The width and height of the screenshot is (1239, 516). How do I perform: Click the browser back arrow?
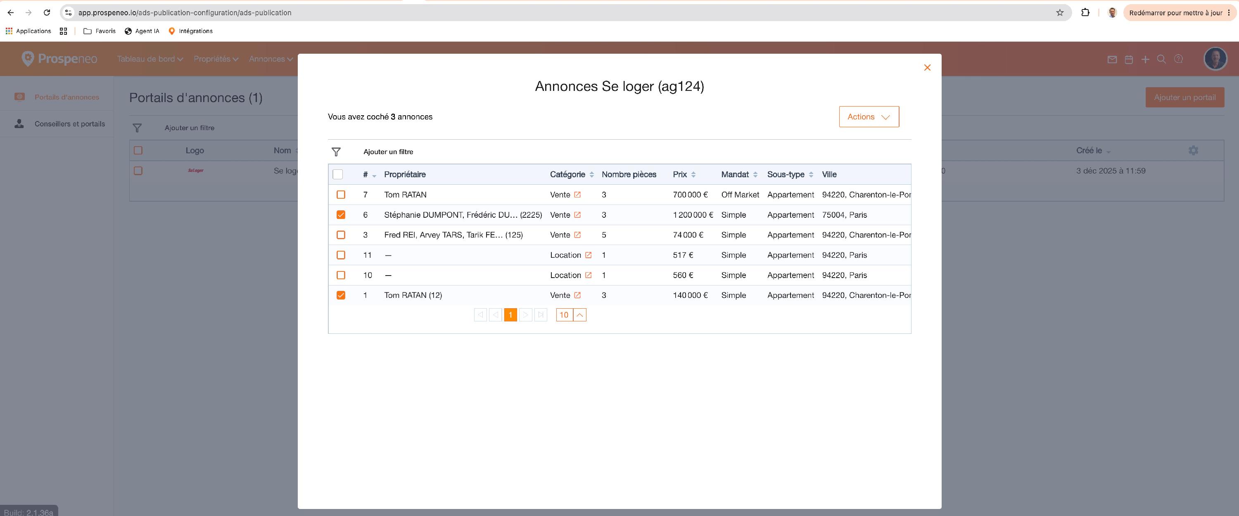(x=11, y=12)
